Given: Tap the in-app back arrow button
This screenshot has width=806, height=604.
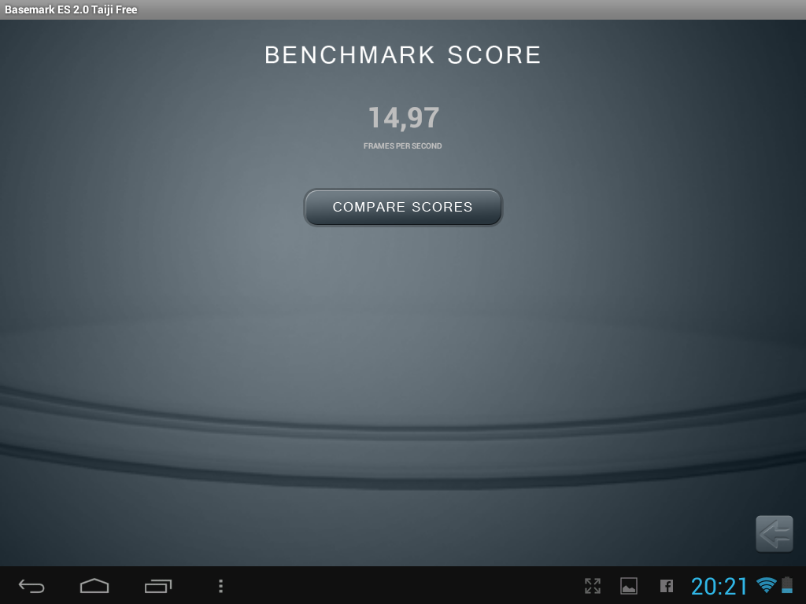Looking at the screenshot, I should click(x=774, y=535).
